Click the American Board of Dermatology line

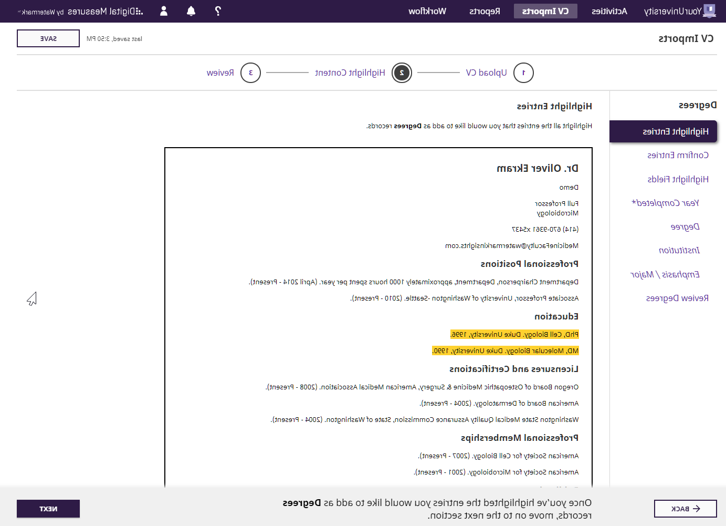pyautogui.click(x=499, y=403)
